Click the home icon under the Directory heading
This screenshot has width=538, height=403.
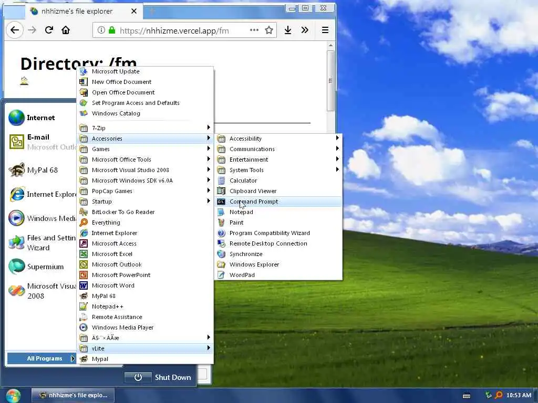(x=24, y=81)
